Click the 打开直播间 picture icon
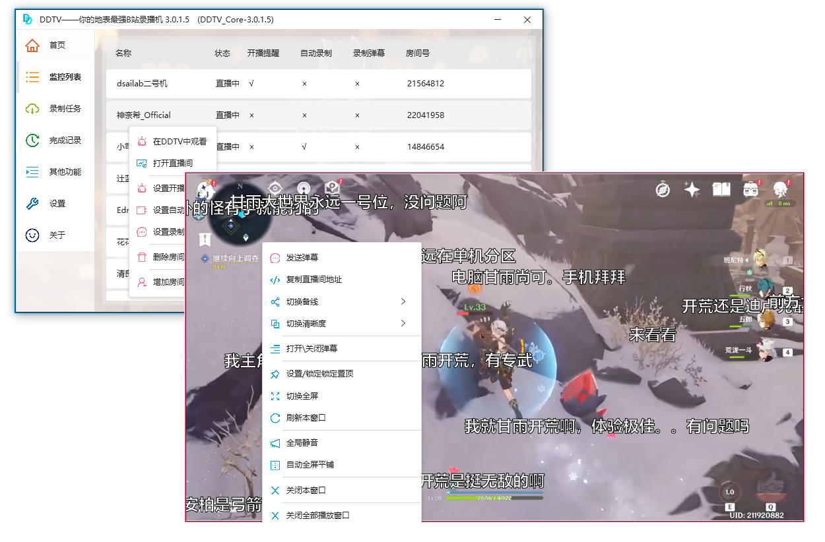 141,164
